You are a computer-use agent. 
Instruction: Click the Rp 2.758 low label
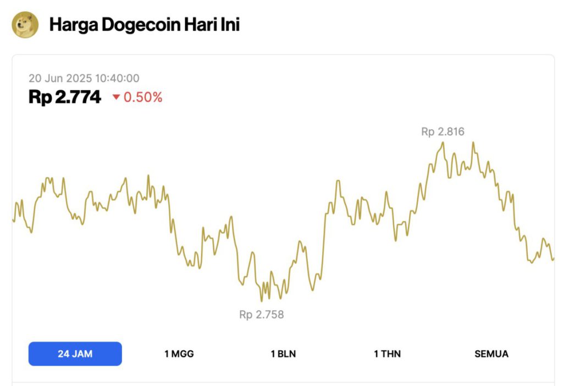[x=261, y=315]
